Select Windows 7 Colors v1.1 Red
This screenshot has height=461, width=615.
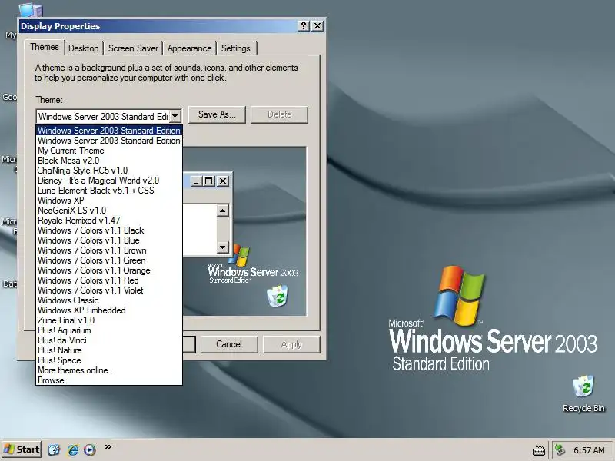(x=109, y=280)
